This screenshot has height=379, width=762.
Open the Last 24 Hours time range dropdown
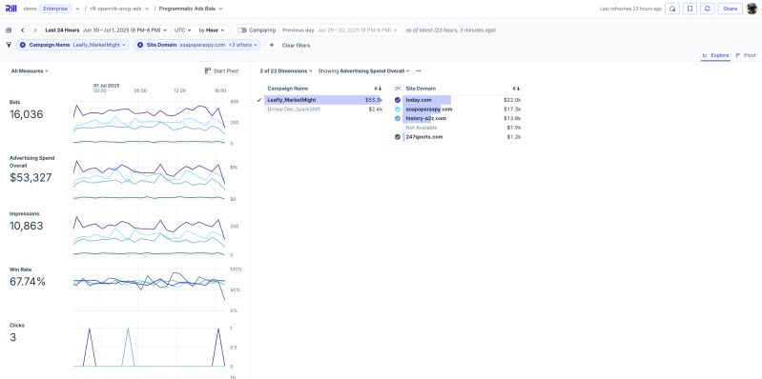106,30
